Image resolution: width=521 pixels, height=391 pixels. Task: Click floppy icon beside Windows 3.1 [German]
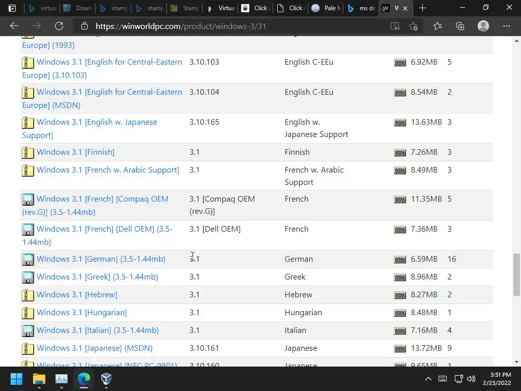pos(28,260)
